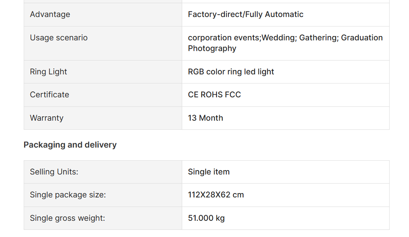Click the Packaging and delivery heading
Image resolution: width=409 pixels, height=237 pixels.
(70, 145)
